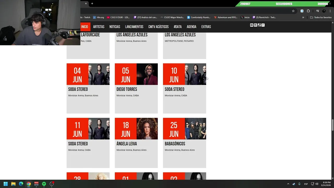Go to the INICIO menu item

85,27
